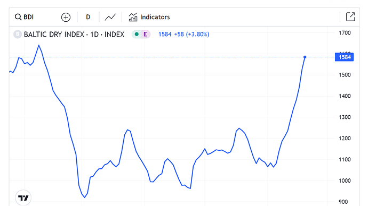The width and height of the screenshot is (368, 206).
Task: Click the last data point marker
Action: [x=305, y=57]
